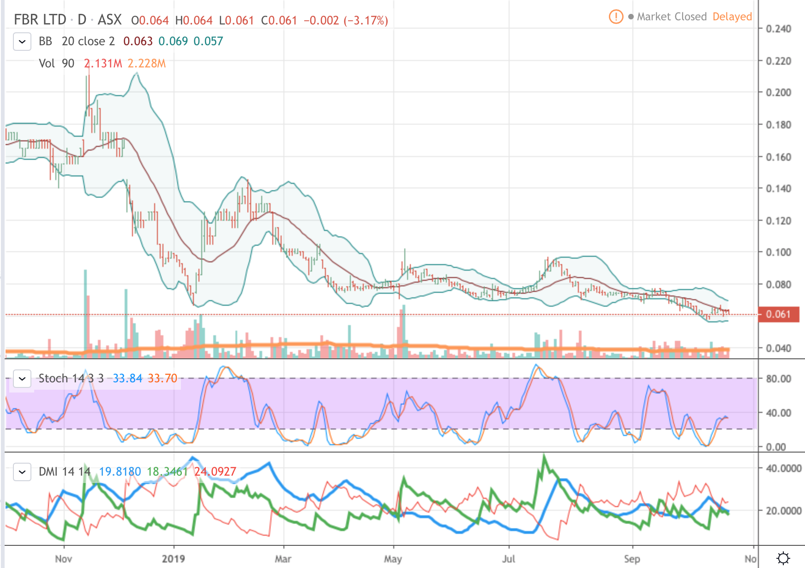Image resolution: width=805 pixels, height=568 pixels.
Task: Click the price change -0.002 (-3.17%)
Action: [346, 20]
